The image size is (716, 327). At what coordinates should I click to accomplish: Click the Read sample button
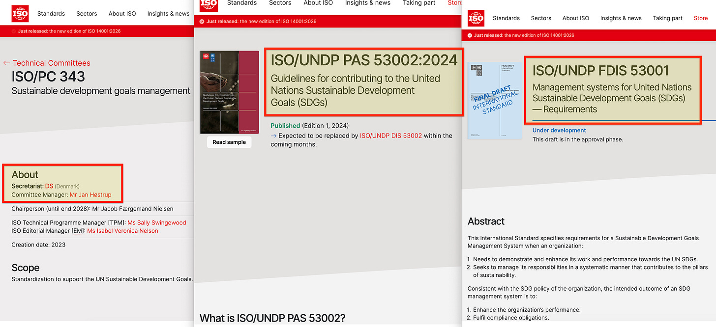229,142
